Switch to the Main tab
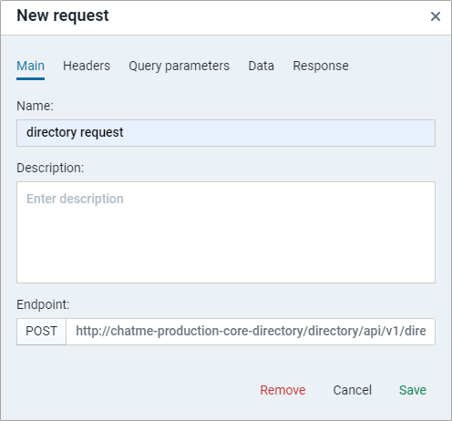452x421 pixels. 30,66
